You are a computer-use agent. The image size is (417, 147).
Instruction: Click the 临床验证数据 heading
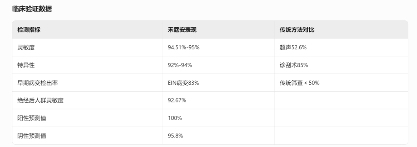(32, 9)
